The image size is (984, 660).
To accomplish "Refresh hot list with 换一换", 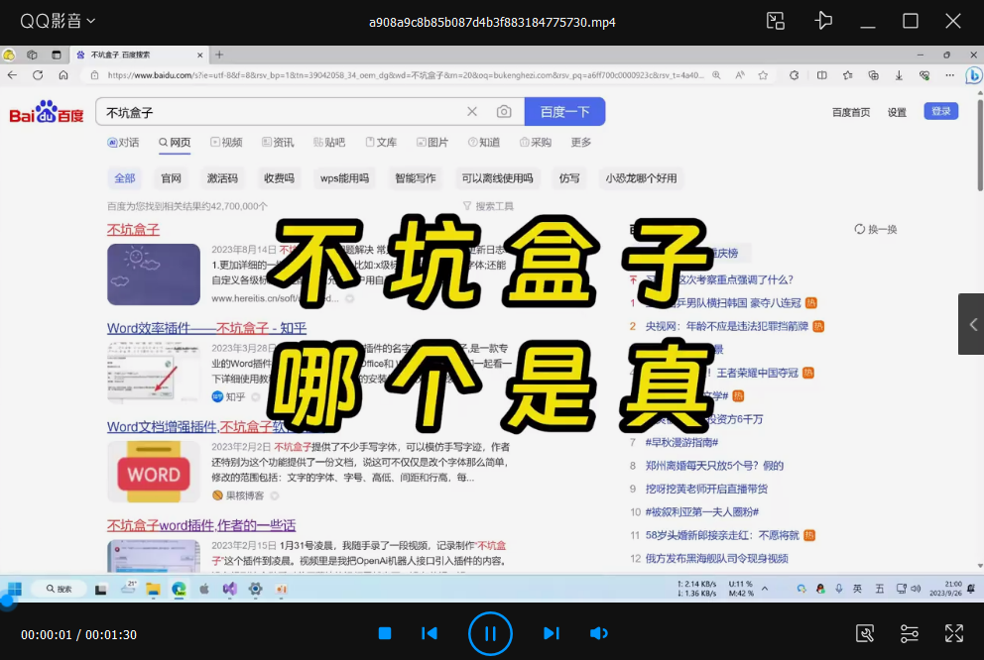I will (876, 229).
